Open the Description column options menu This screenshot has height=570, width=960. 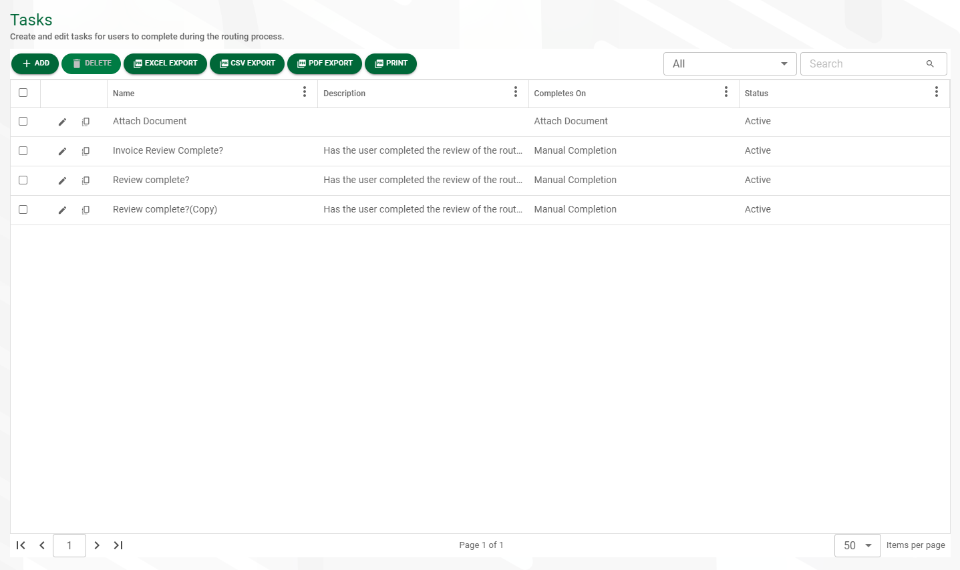516,92
